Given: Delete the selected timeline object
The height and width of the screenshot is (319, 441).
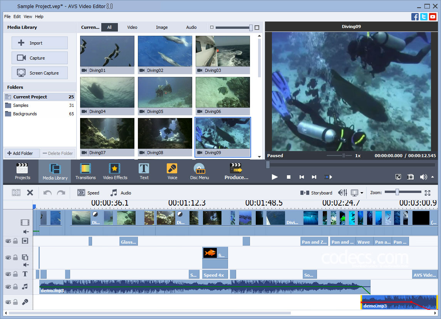Looking at the screenshot, I should tap(30, 193).
